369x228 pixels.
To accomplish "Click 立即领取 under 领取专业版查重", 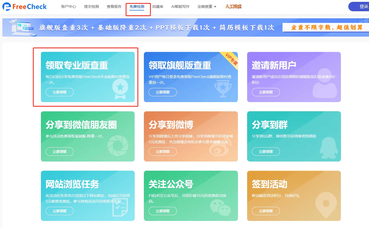I will 59,92.
